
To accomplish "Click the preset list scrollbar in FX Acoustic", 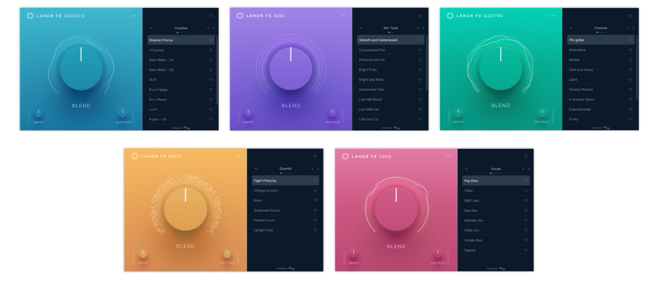I will 217,70.
